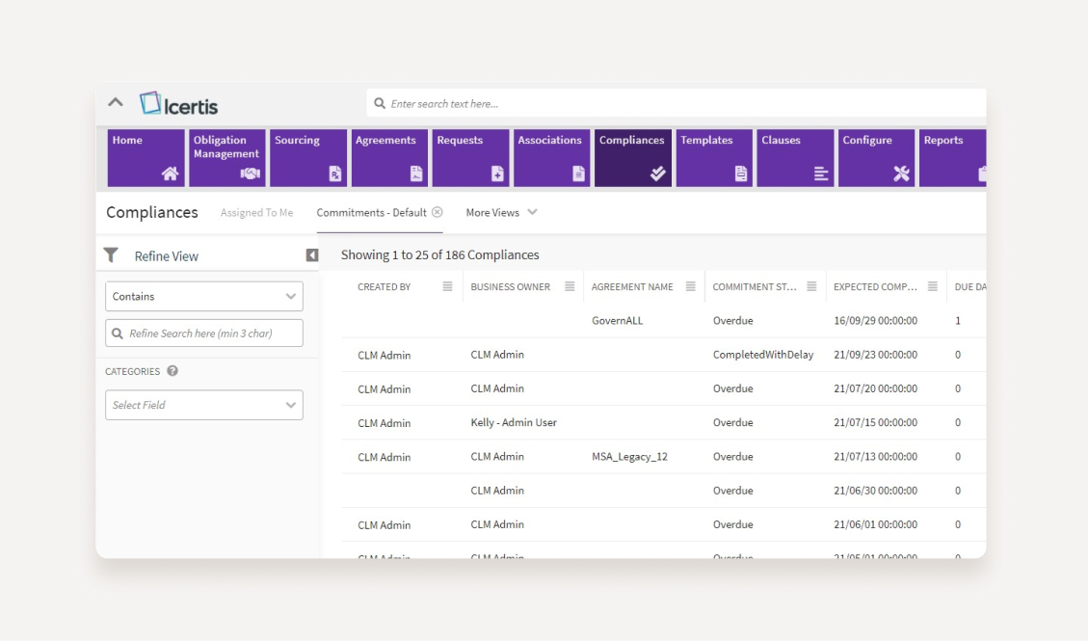The height and width of the screenshot is (641, 1088).
Task: Click the Icertis logo
Action: (x=179, y=103)
